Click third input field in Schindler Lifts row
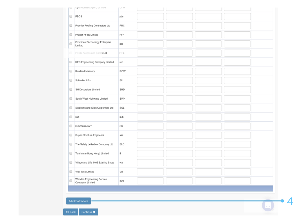 point(208,80)
